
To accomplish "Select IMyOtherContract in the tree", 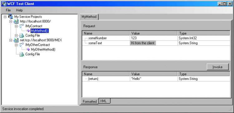I will point(38,45).
